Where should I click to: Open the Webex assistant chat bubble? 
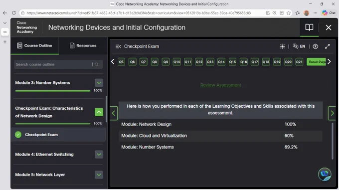coord(325,174)
